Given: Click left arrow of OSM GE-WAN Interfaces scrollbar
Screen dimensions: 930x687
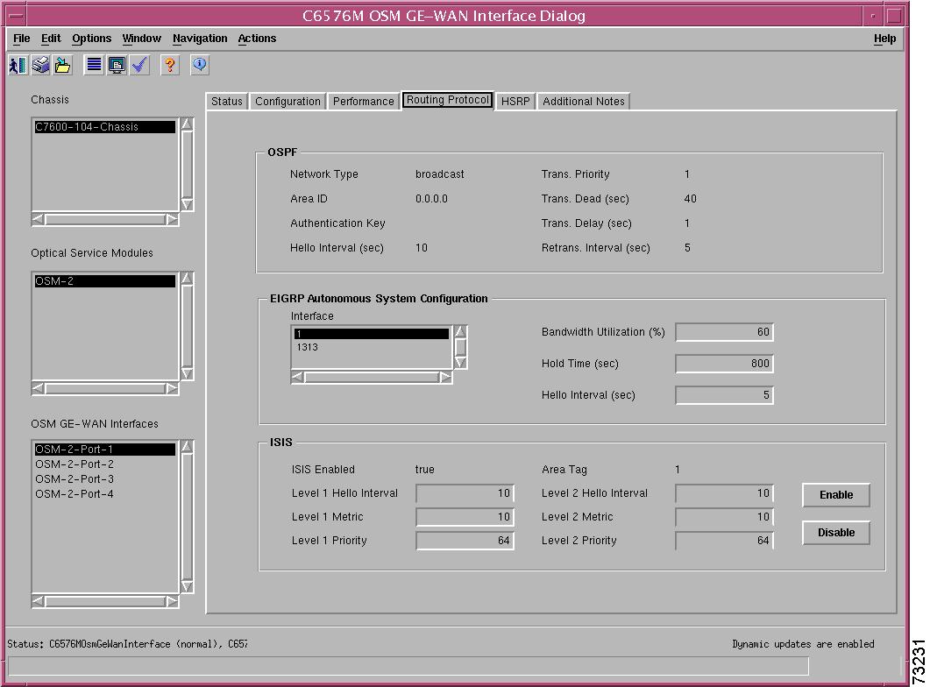Looking at the screenshot, I should [38, 602].
